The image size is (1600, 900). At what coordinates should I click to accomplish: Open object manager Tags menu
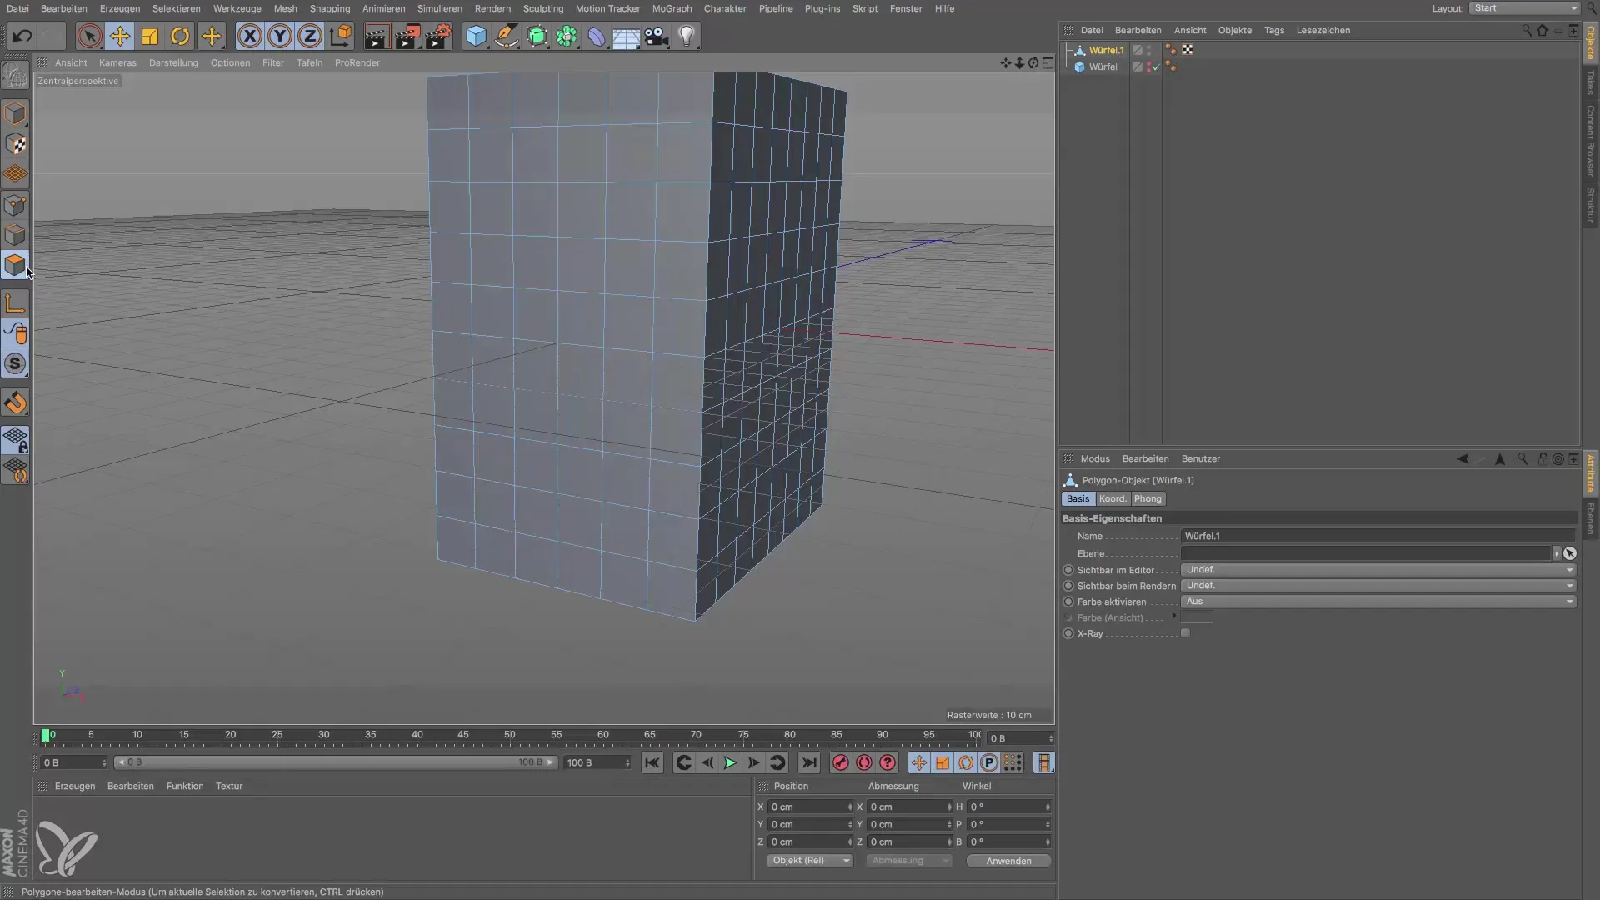1273,30
